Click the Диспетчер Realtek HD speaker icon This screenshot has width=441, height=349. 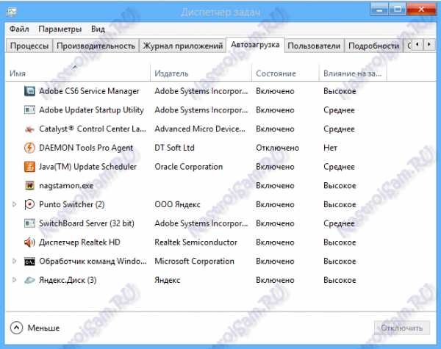click(29, 242)
